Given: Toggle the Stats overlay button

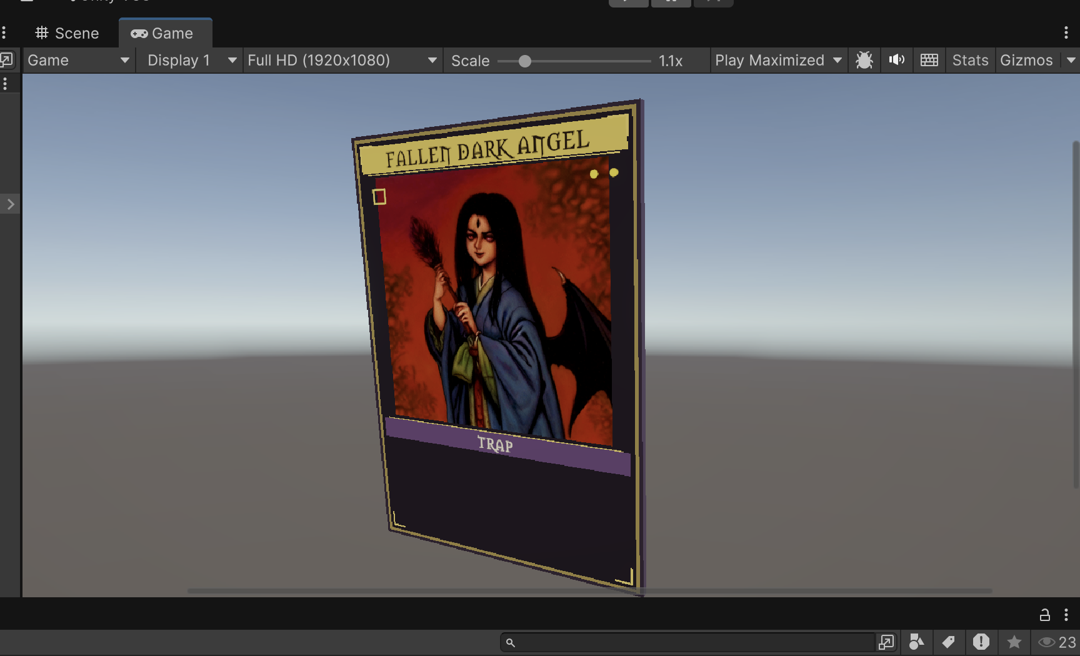Looking at the screenshot, I should pos(970,61).
